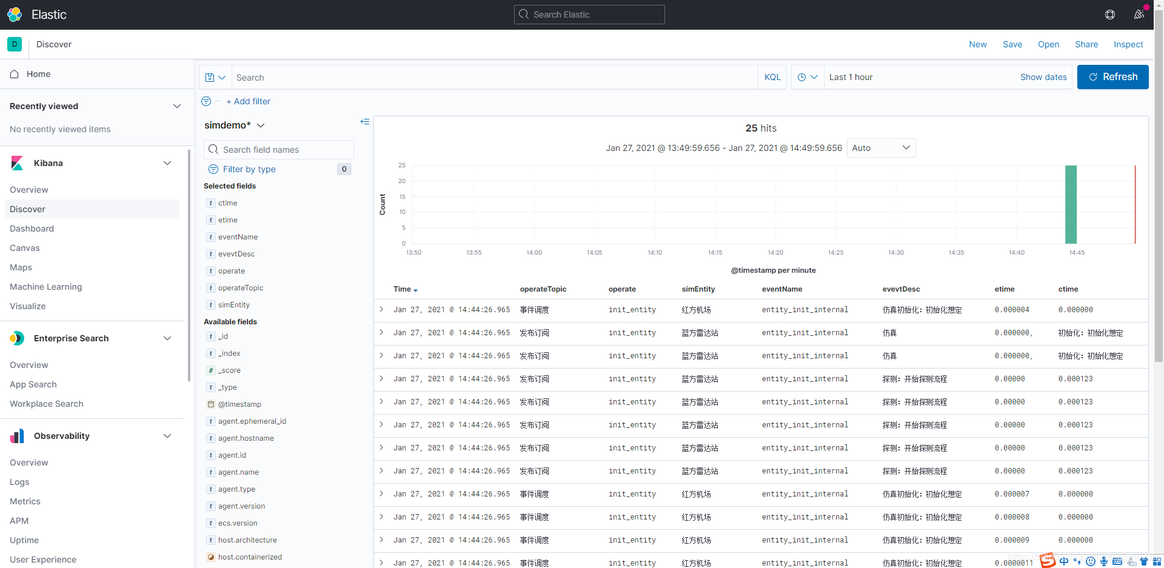Click the Observability logo icon
The height and width of the screenshot is (568, 1164).
pyautogui.click(x=17, y=436)
